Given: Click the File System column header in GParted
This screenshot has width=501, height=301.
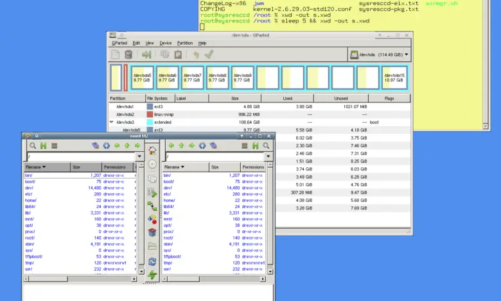Looking at the screenshot, I should 160,99.
